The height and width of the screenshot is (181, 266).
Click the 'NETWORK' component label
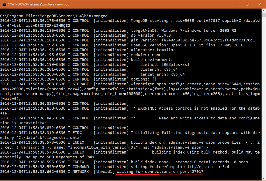81,172
